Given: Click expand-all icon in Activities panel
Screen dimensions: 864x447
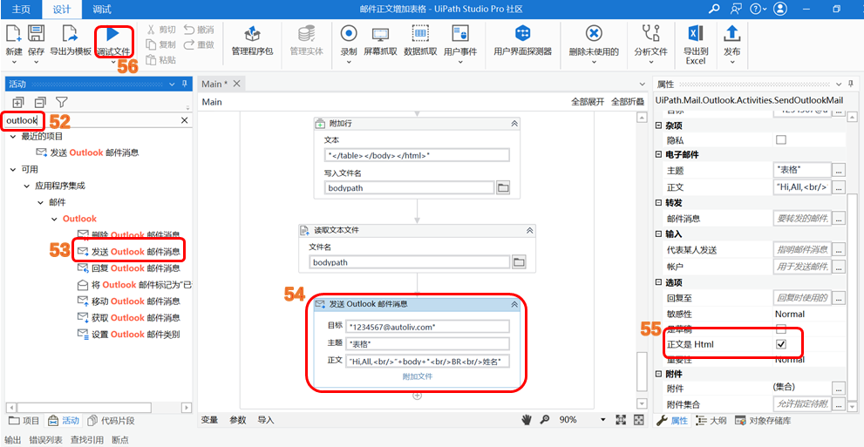Looking at the screenshot, I should (17, 103).
